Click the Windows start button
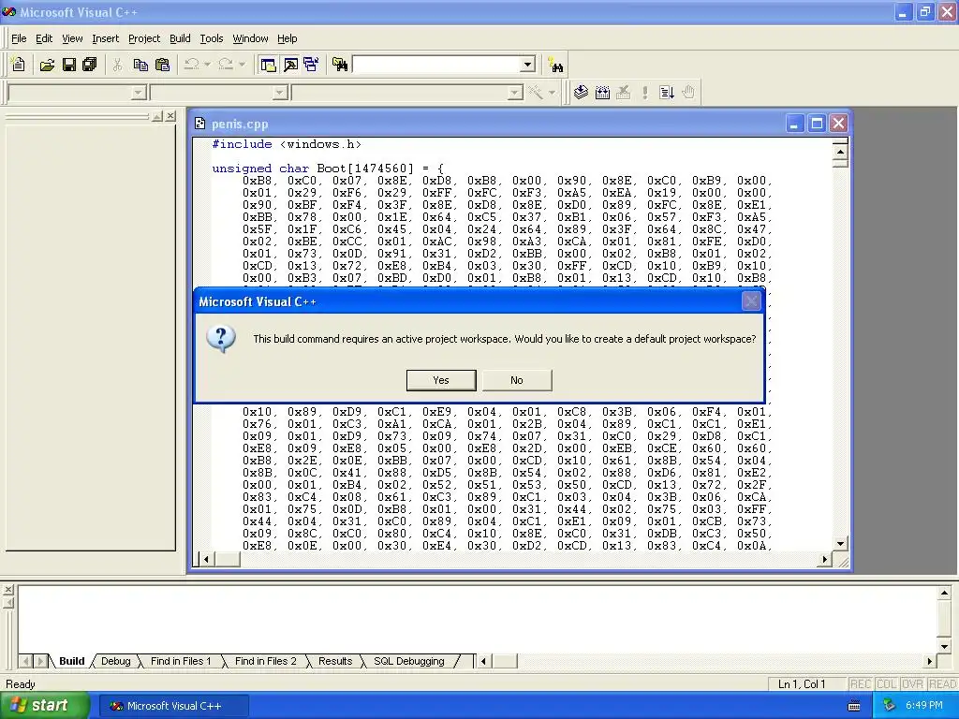Viewport: 959px width, 719px height. [x=43, y=706]
